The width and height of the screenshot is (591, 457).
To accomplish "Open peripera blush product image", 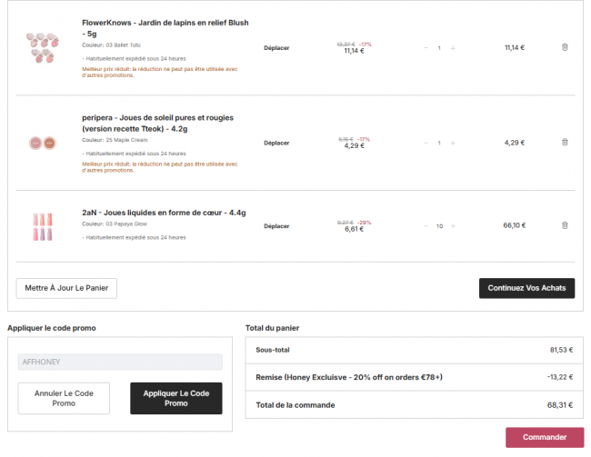I will tap(43, 143).
